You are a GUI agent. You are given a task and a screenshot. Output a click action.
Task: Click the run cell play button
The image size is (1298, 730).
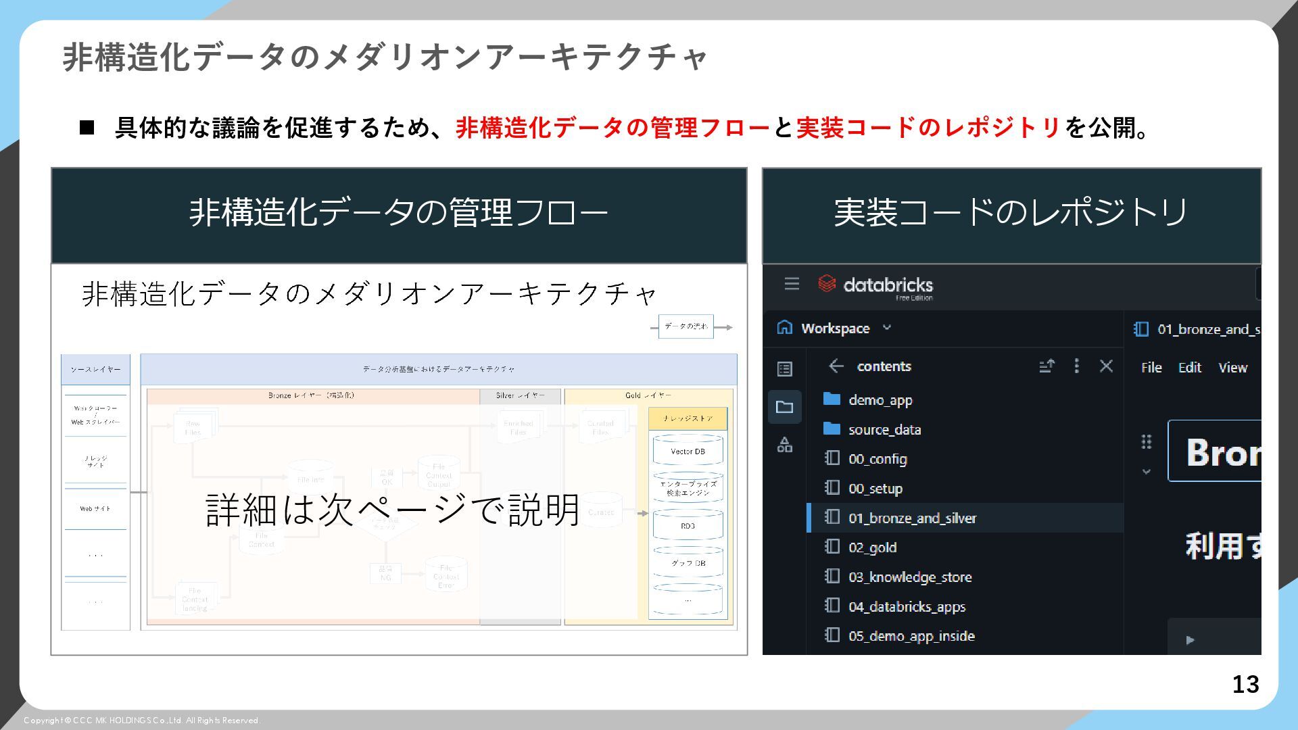(x=1191, y=639)
